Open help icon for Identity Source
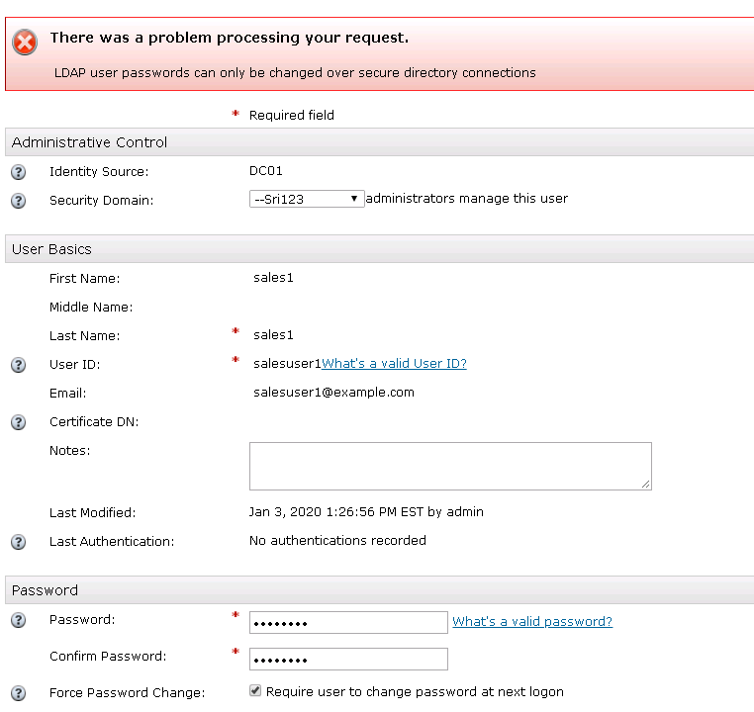The image size is (754, 712). point(18,172)
